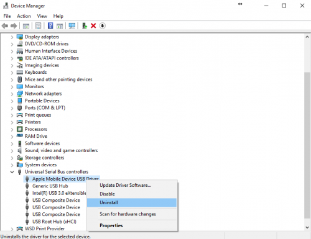Choose Update Driver Software from context menu
This screenshot has width=311, height=239.
pos(132,185)
